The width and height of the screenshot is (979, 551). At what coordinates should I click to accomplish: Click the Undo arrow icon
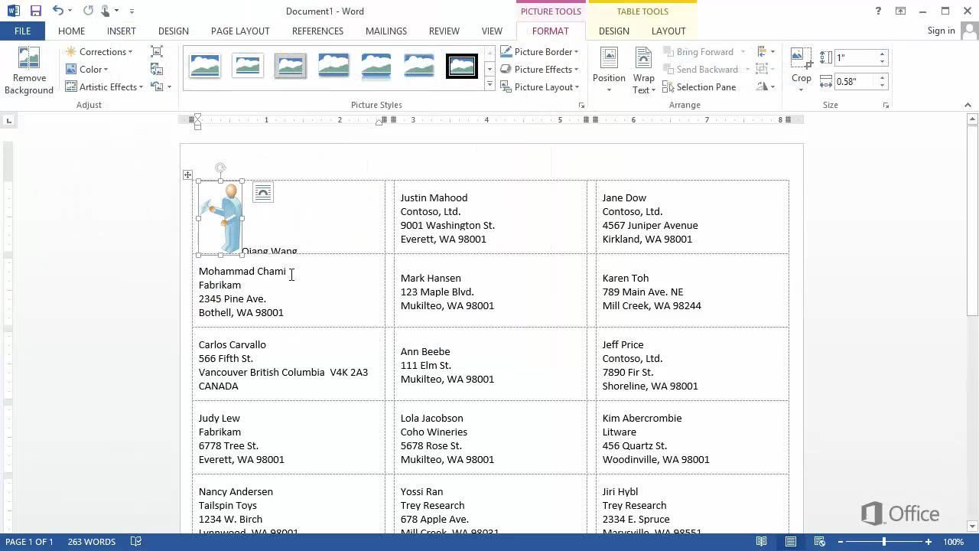pyautogui.click(x=57, y=11)
